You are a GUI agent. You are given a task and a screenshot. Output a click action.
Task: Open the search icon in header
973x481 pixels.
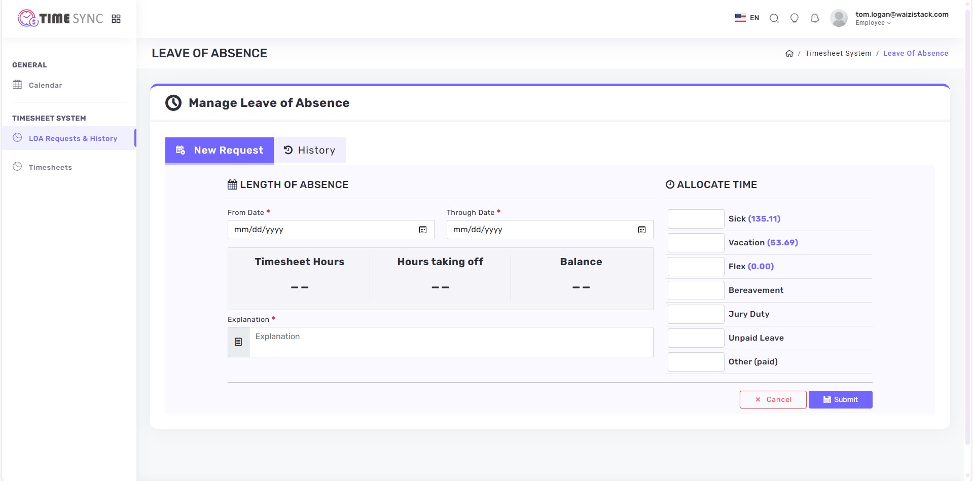774,18
